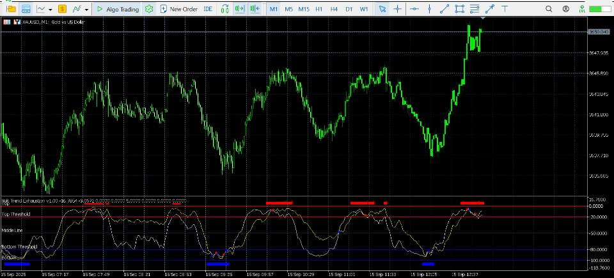Toggle Algo Trading on
Viewport: 614px width, 278px height.
[117, 10]
